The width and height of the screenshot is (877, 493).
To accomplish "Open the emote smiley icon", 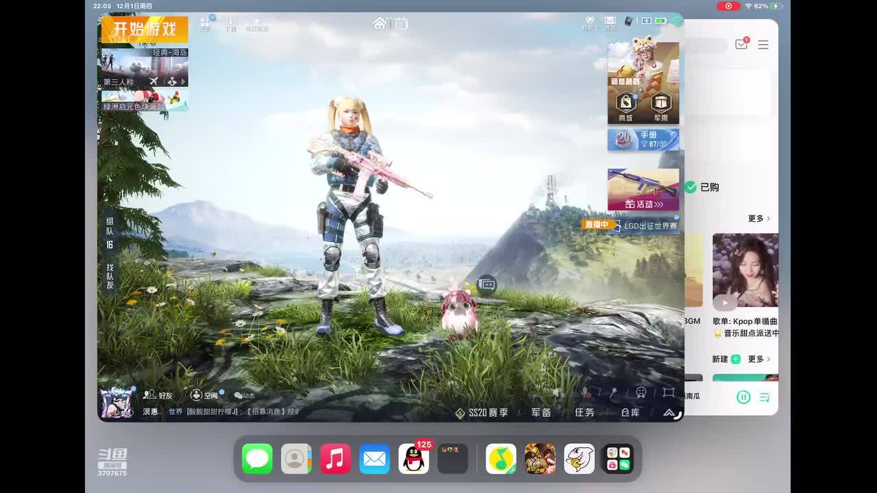I will [x=641, y=392].
